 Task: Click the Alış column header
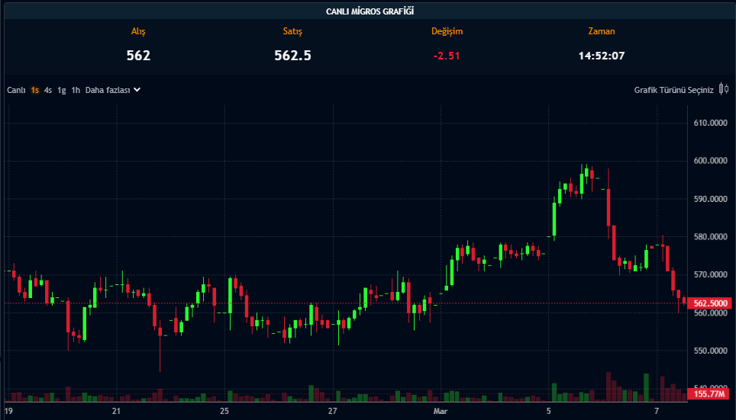[x=138, y=31]
